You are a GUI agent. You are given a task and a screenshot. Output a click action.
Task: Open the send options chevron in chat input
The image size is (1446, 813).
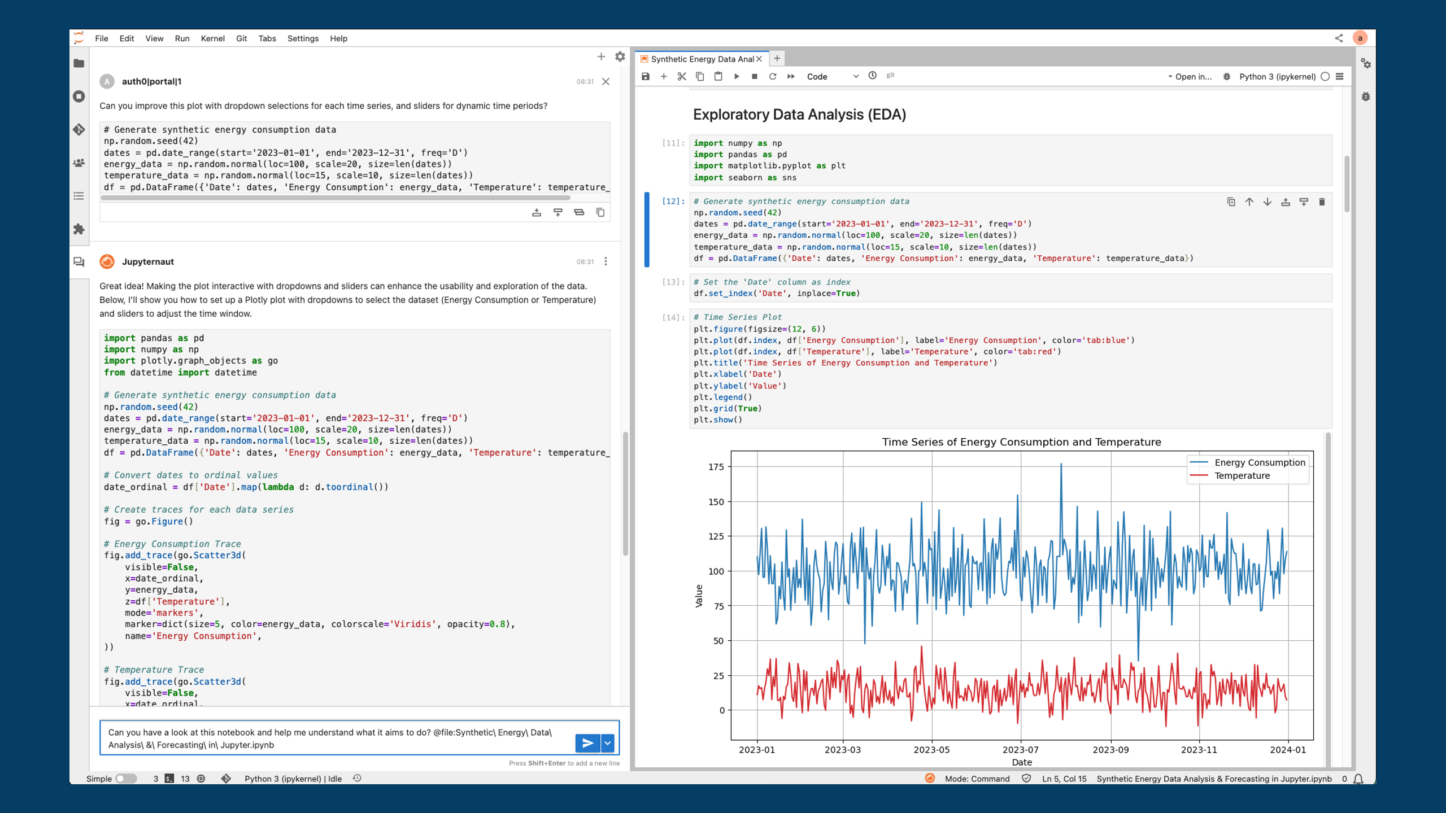[607, 742]
